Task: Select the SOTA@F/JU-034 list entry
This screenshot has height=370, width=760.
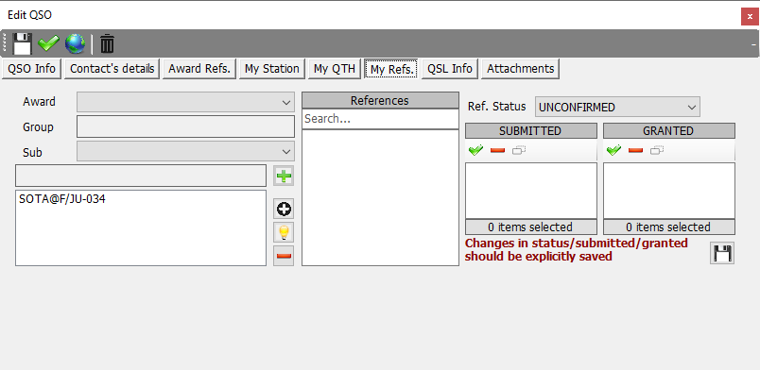Action: click(62, 198)
